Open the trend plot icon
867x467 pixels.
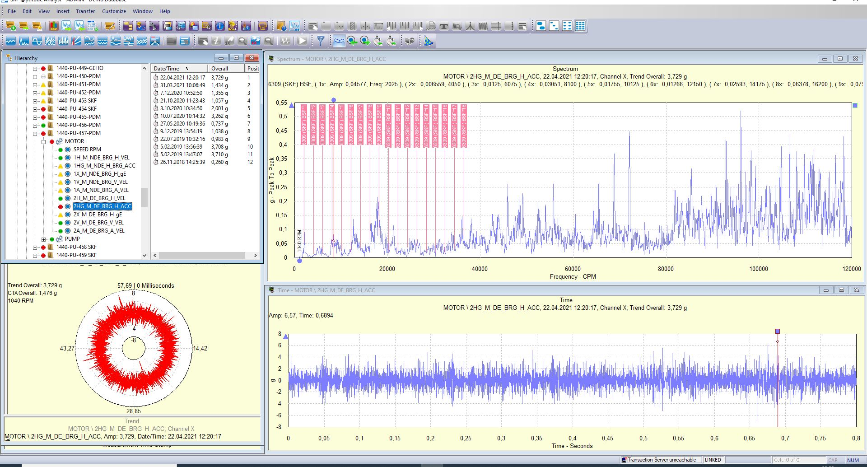11,41
